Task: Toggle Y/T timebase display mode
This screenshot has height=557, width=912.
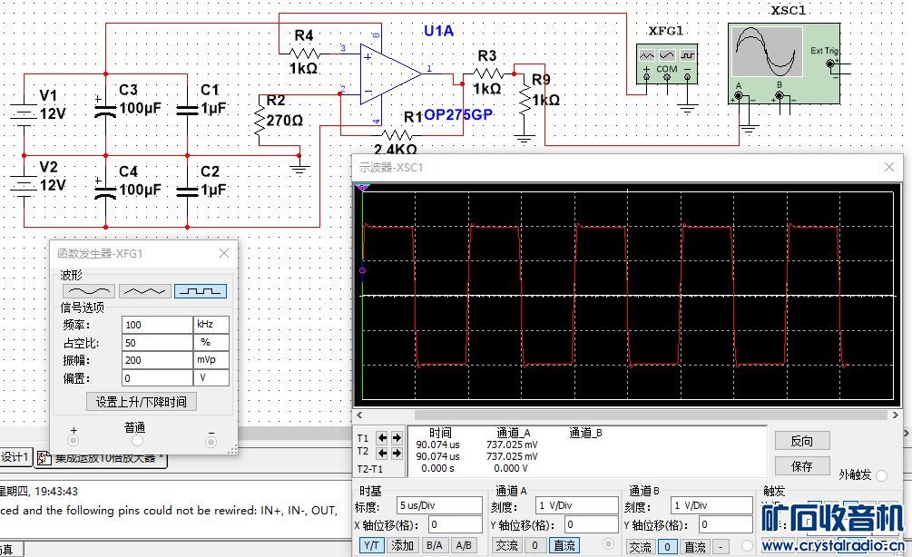Action: 372,545
